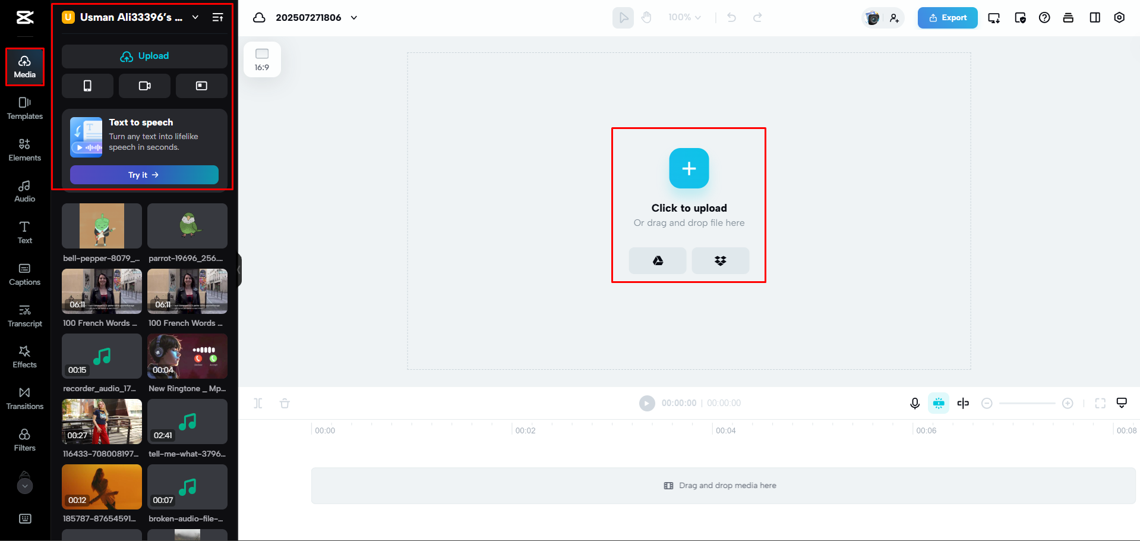Open the 100% canvas zoom dropdown
Viewport: 1140px width, 541px height.
click(x=684, y=18)
